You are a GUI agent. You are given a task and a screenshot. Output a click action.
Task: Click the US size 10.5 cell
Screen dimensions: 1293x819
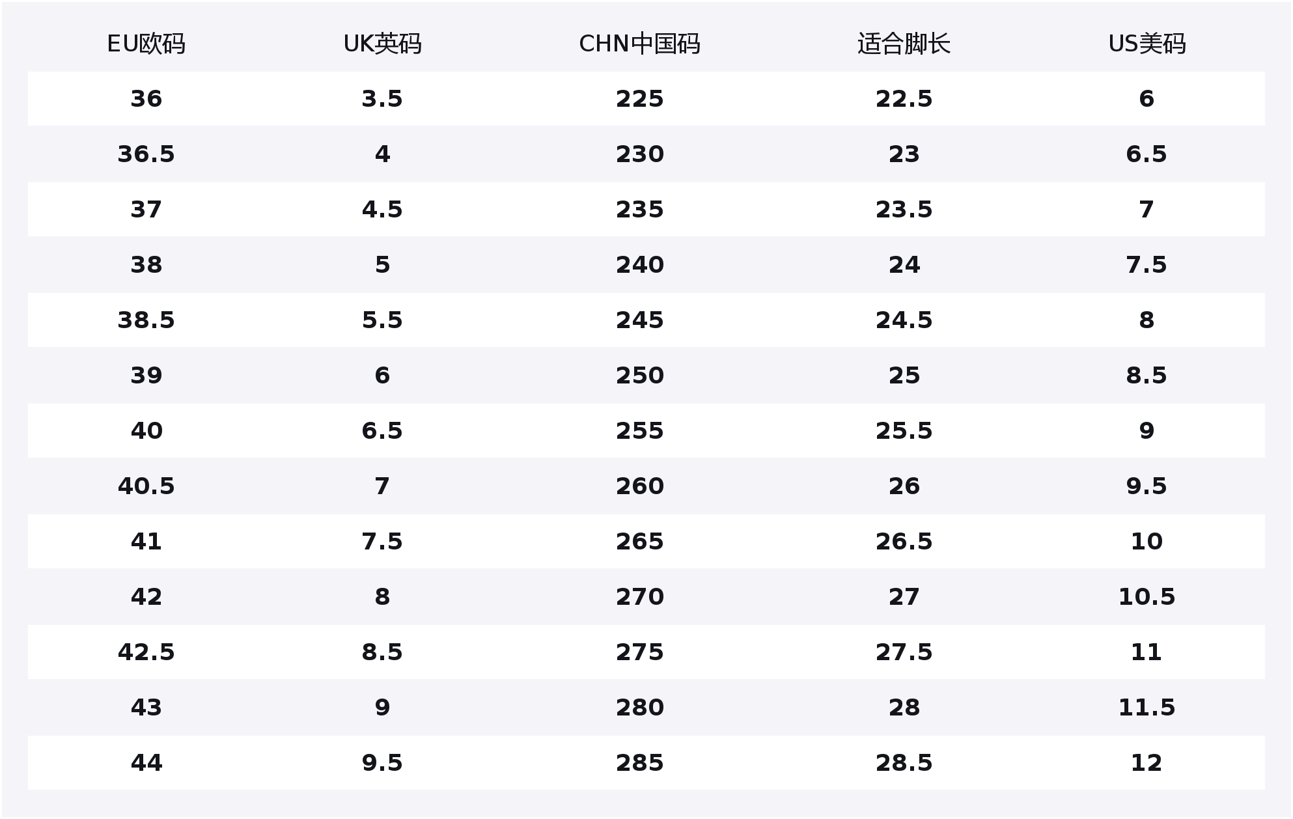pyautogui.click(x=1147, y=597)
